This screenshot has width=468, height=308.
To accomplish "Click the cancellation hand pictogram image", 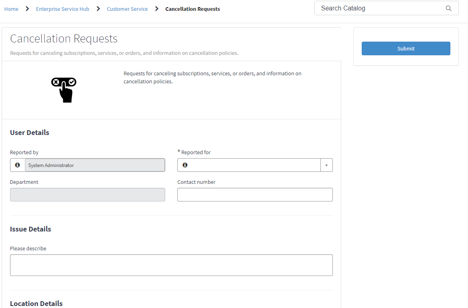I will 64,90.
